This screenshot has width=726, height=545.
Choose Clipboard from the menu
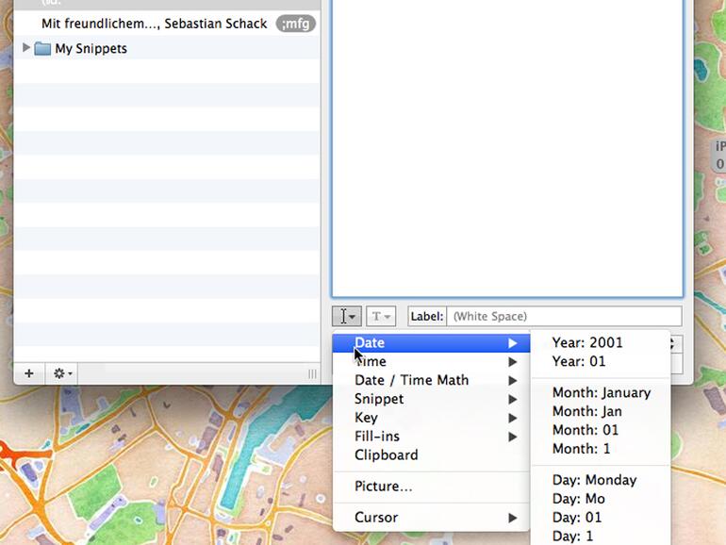pos(431,455)
